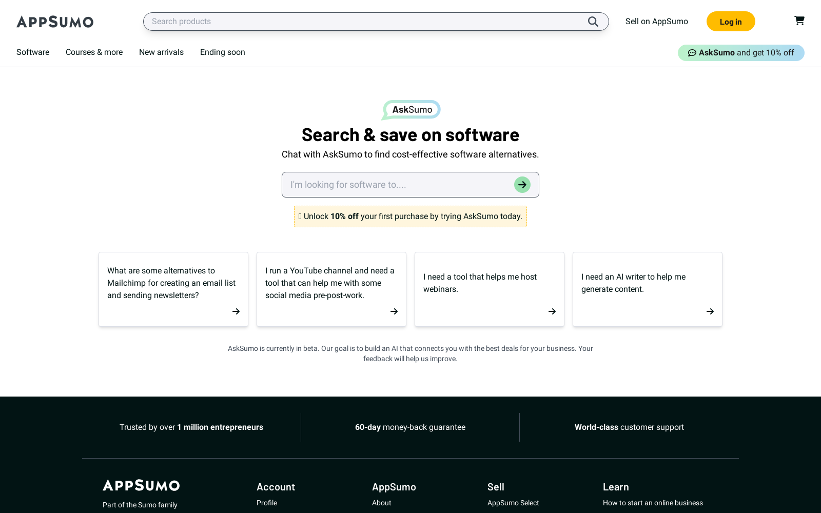
Task: Click the arrow on the Mailchimp alternatives card
Action: [236, 311]
